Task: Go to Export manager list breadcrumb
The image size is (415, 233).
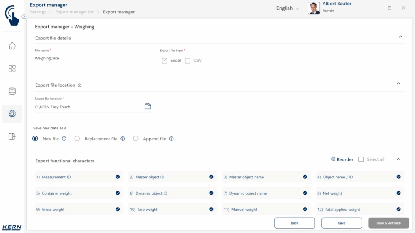Action: [x=75, y=12]
